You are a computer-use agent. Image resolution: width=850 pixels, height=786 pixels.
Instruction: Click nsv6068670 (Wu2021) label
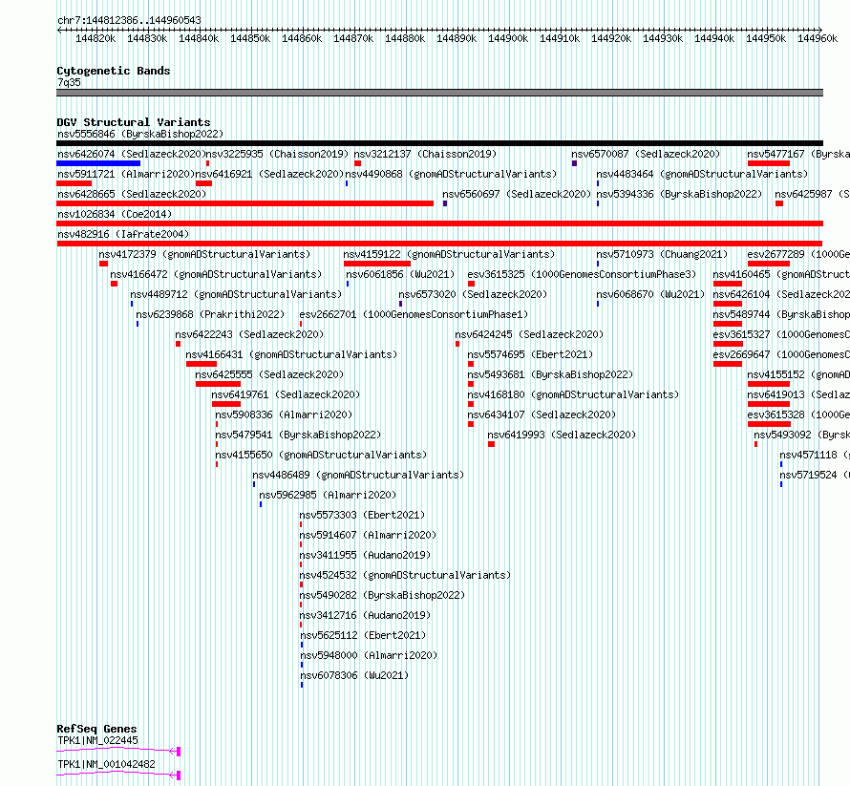tap(650, 294)
